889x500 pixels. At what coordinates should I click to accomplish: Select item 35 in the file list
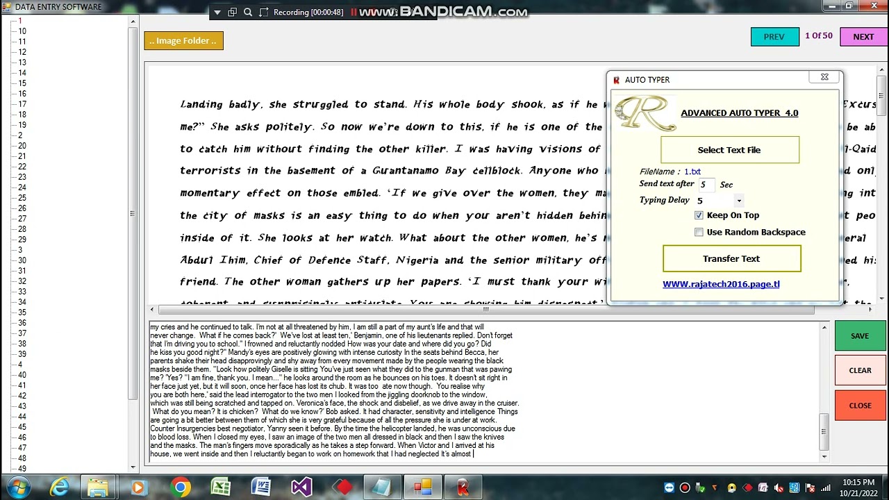point(22,312)
